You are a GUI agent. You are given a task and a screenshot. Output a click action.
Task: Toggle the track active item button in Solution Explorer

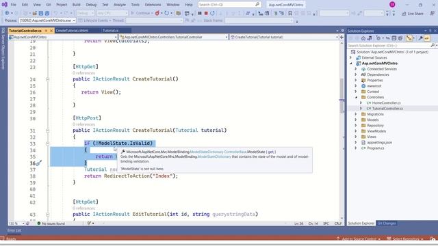tap(409, 38)
